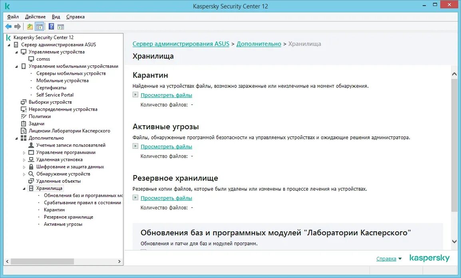Click the Удаленная установка node icon
Viewport: 461px width, 278px height.
[x=31, y=160]
